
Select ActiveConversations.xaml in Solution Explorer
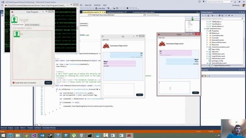[x=221, y=47]
